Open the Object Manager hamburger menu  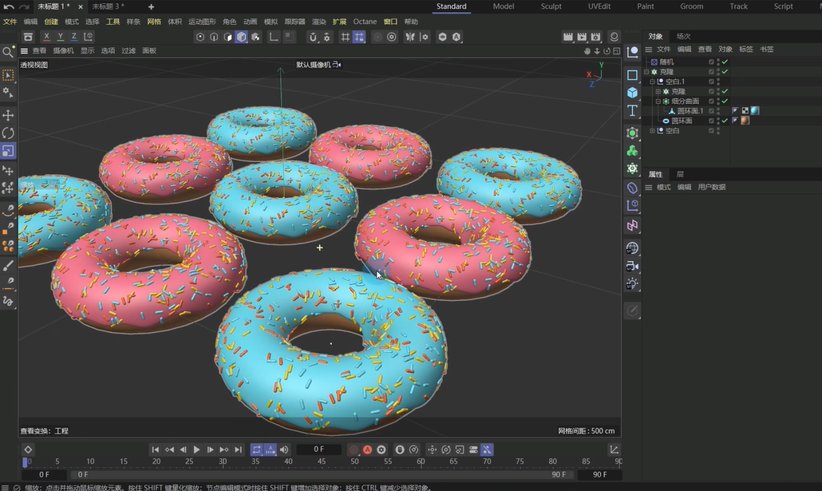coord(649,49)
